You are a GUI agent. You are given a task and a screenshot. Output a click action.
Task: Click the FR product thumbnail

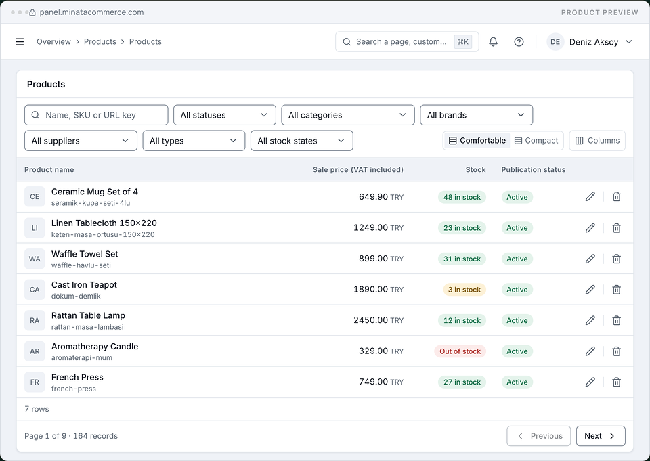click(35, 382)
